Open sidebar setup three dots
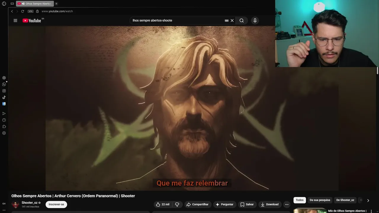 [x=4, y=210]
